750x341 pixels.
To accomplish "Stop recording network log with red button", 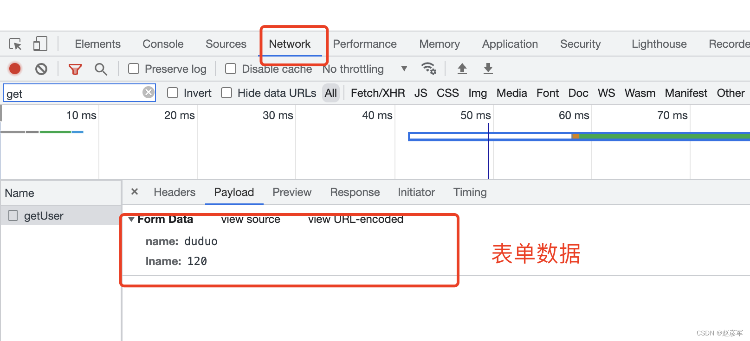I will (x=15, y=69).
